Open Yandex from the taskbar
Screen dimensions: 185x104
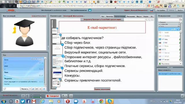click(x=84, y=101)
